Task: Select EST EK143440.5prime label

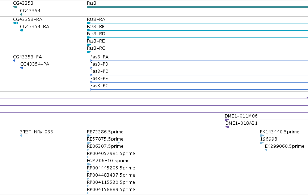Action: [x=279, y=132]
